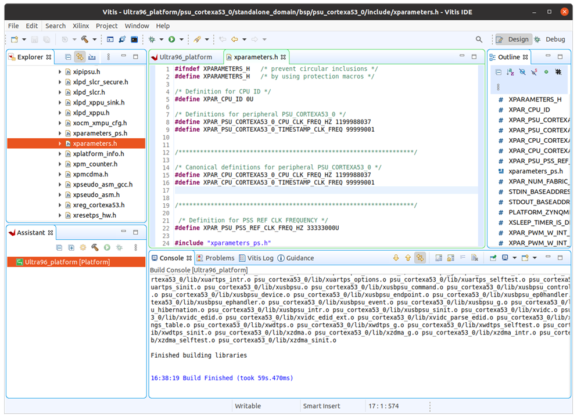Open a new console using the console icon
The image size is (577, 418).
525,257
